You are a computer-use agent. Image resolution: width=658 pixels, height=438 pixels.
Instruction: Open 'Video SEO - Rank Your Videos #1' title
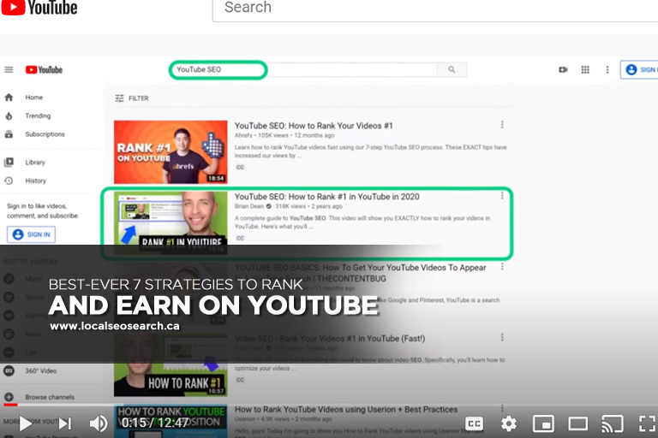click(329, 339)
